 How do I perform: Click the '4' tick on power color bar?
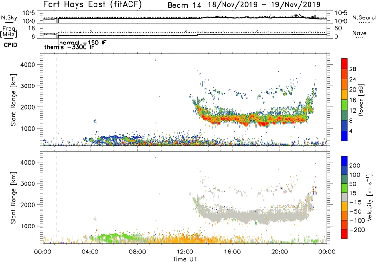click(351, 131)
